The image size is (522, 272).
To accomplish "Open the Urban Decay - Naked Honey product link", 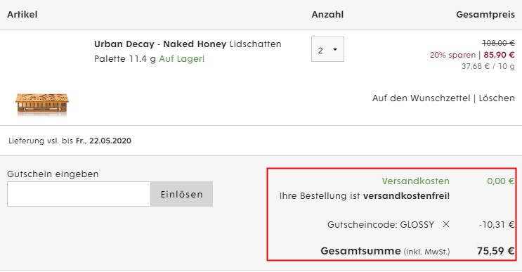I will [x=160, y=44].
